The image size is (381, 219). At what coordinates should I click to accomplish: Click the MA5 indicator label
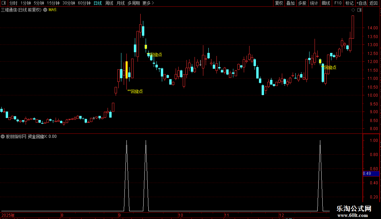click(x=53, y=10)
